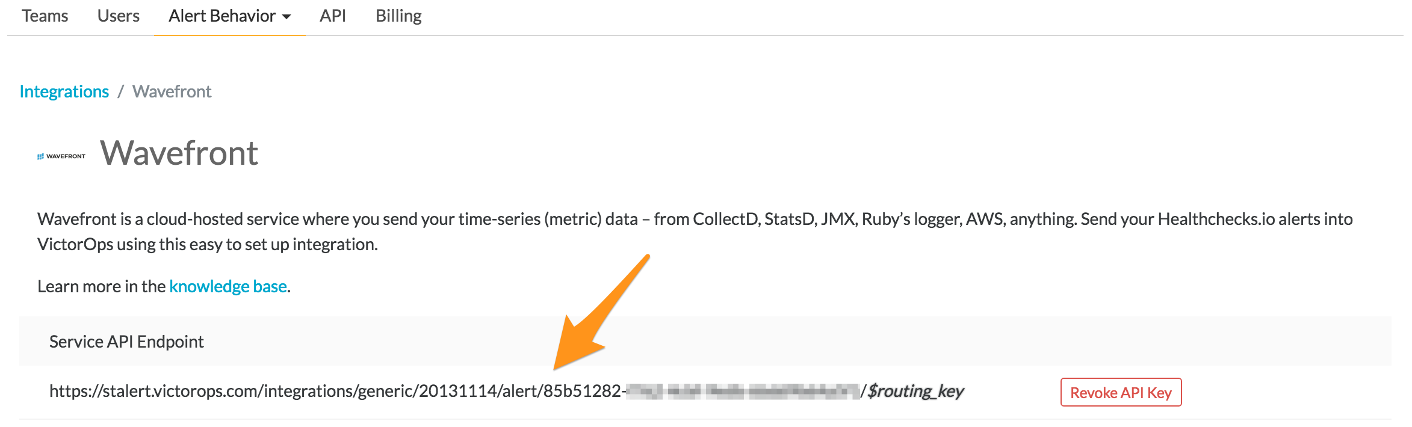The height and width of the screenshot is (427, 1412).
Task: Select the Service API Endpoint URL
Action: tap(361, 390)
